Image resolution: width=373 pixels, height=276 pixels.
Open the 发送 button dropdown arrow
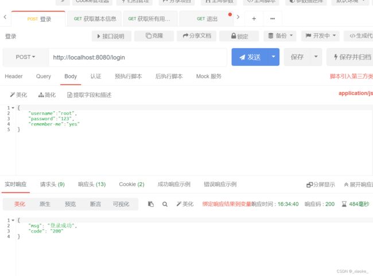(x=274, y=57)
